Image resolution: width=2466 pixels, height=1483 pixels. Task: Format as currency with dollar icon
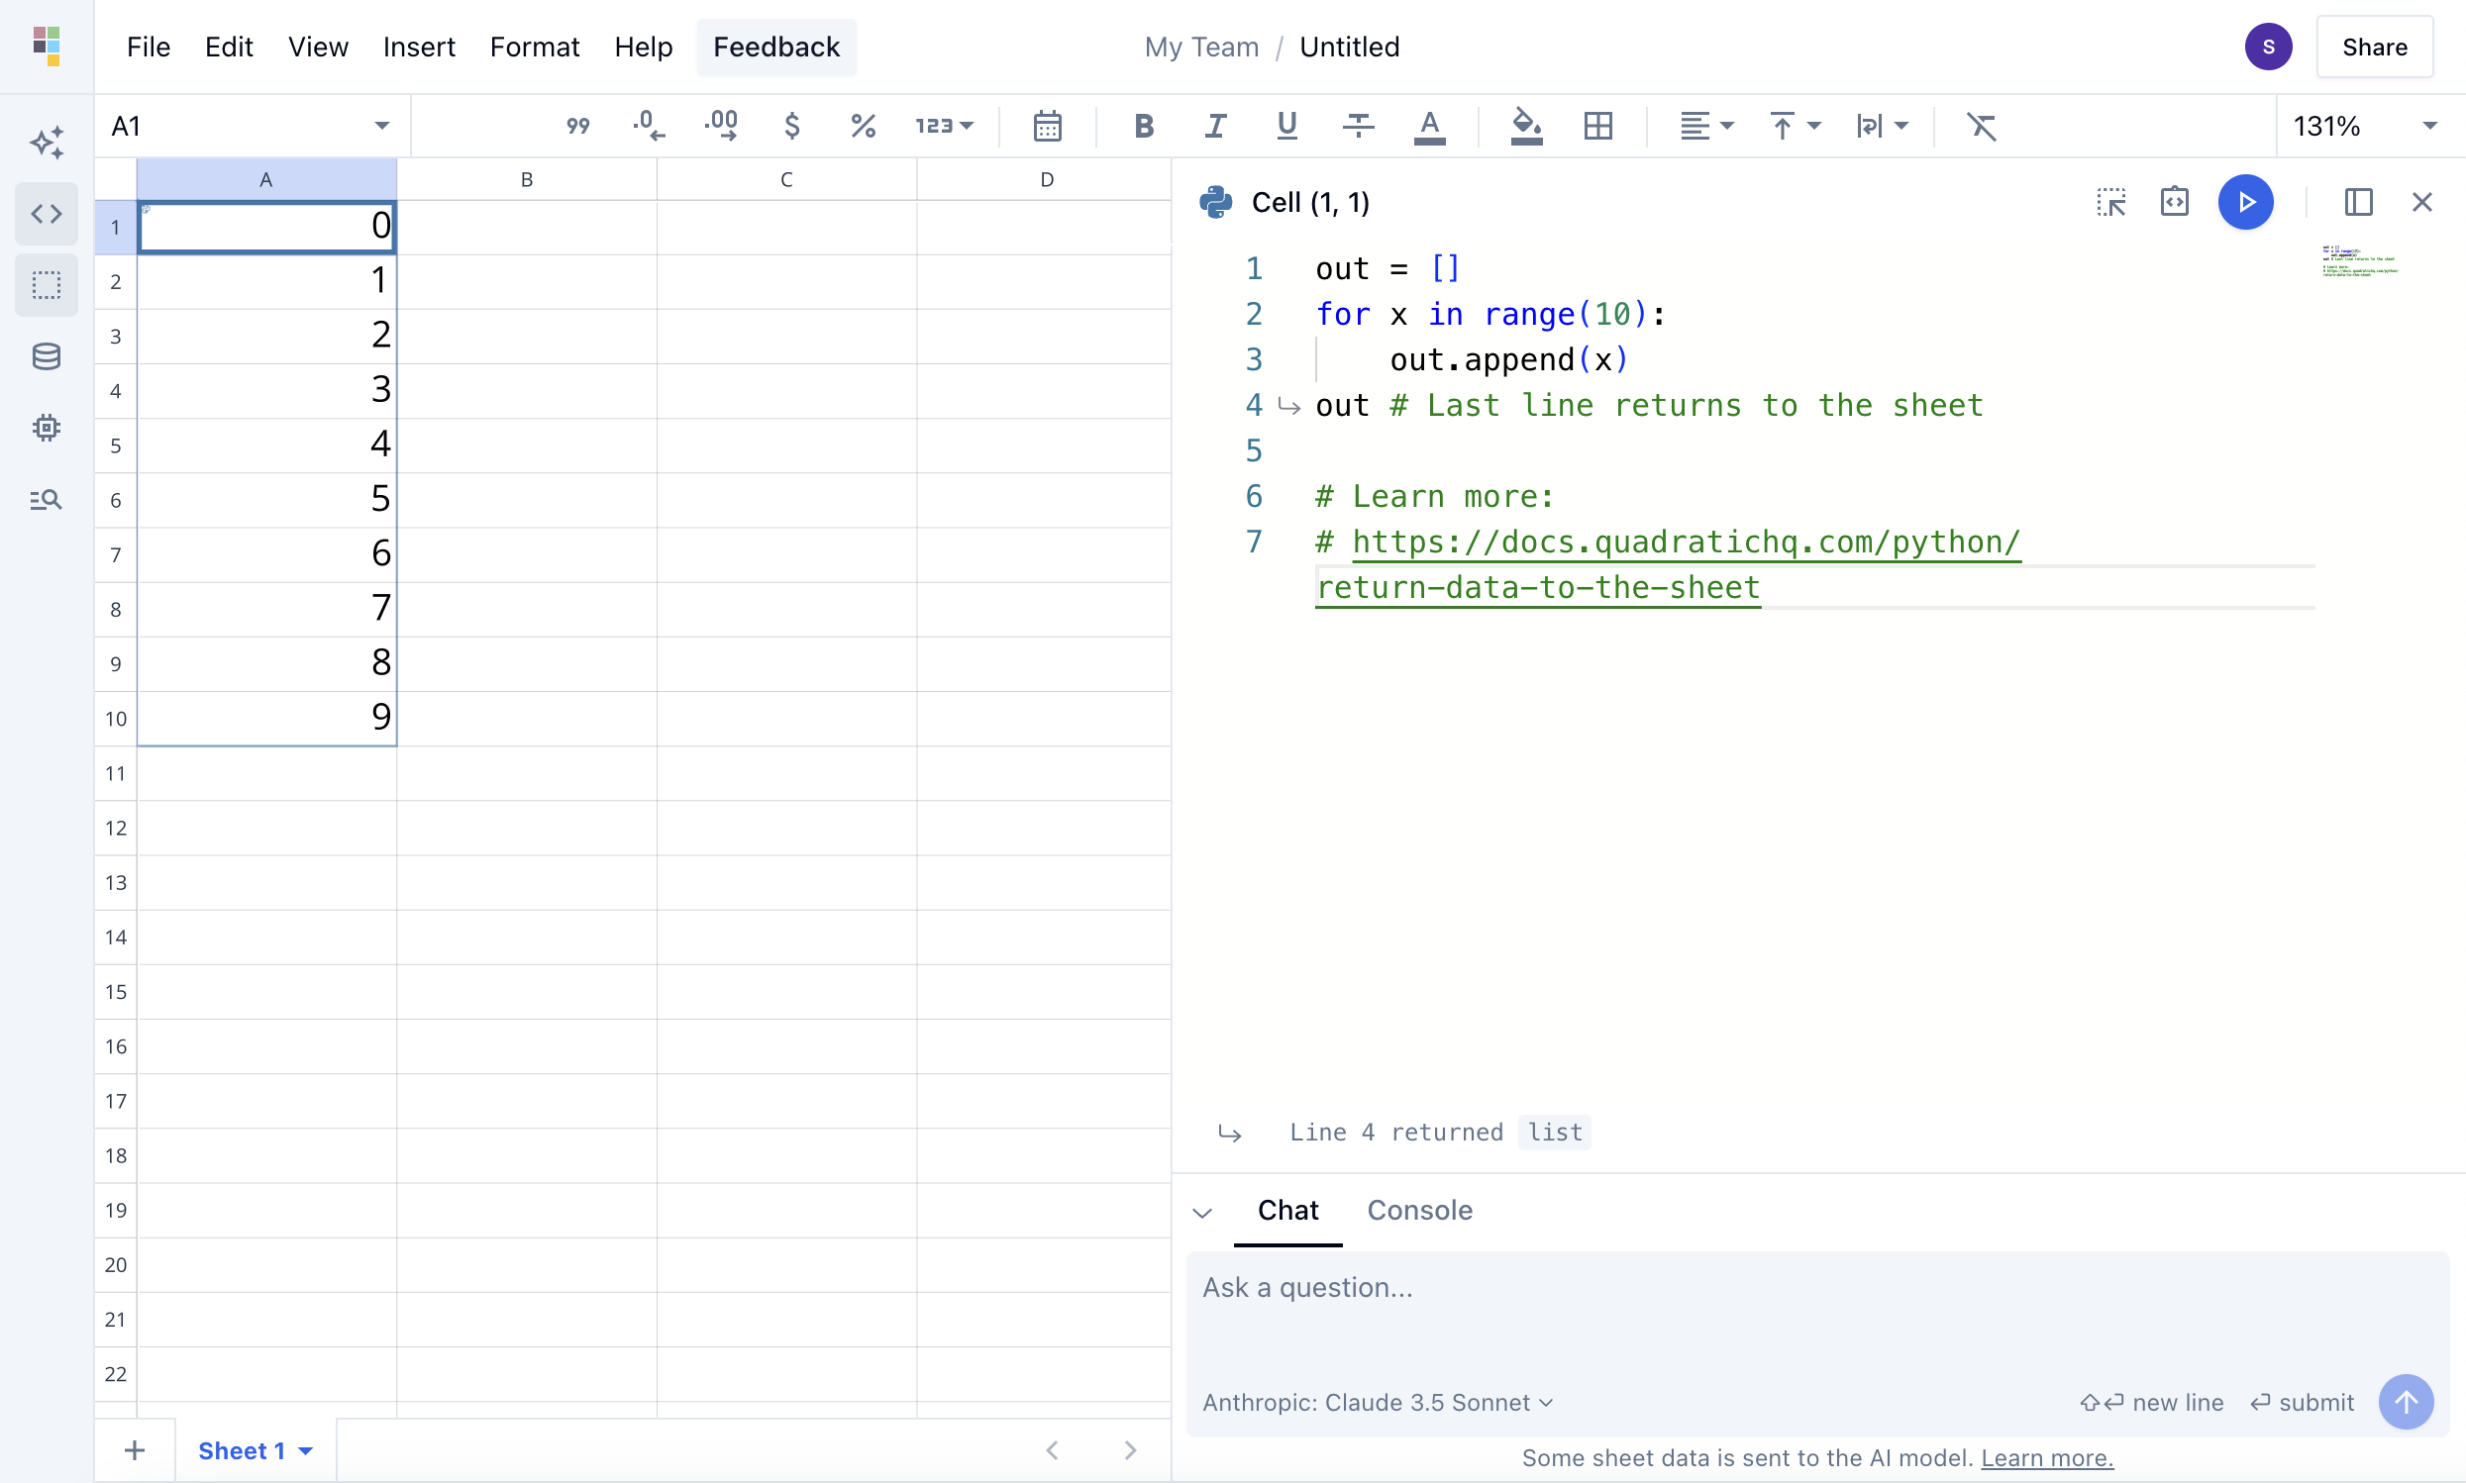(x=791, y=126)
